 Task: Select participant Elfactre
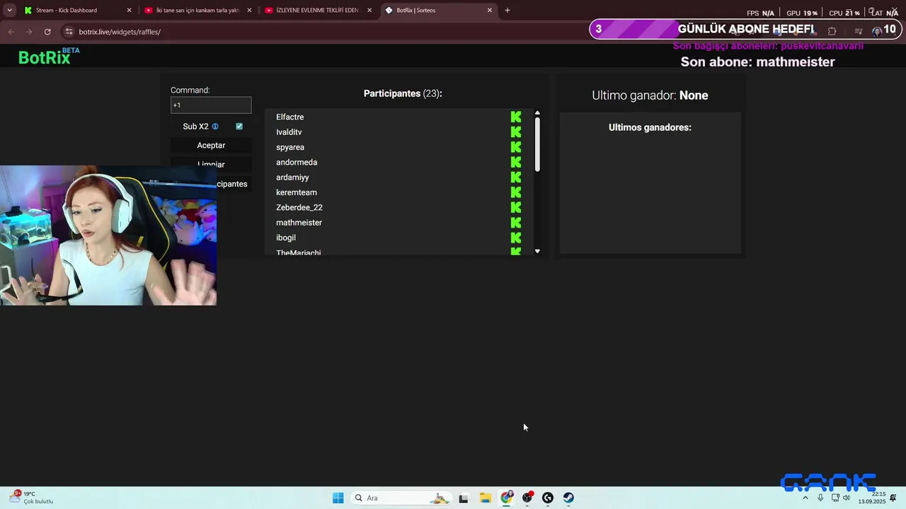tap(290, 117)
